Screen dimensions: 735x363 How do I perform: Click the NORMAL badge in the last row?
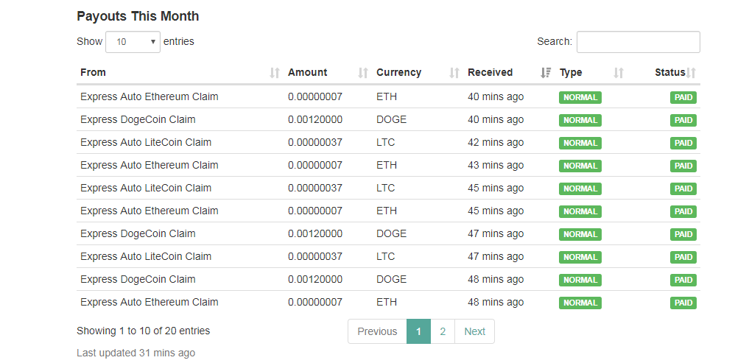(x=580, y=303)
